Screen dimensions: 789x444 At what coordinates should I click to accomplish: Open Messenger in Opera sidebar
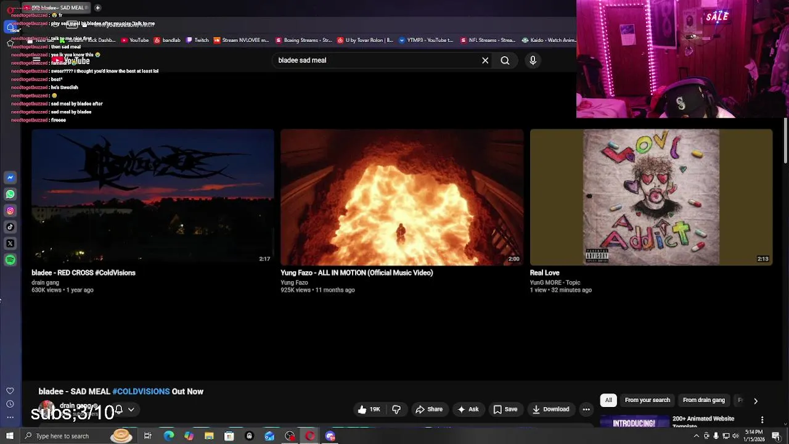click(x=10, y=178)
